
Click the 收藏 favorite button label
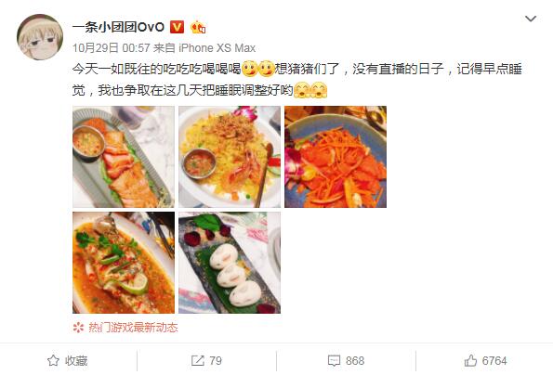(76, 360)
